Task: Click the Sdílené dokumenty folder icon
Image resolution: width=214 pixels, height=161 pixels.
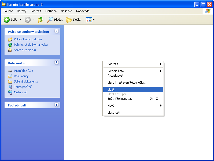Action: point(10,82)
